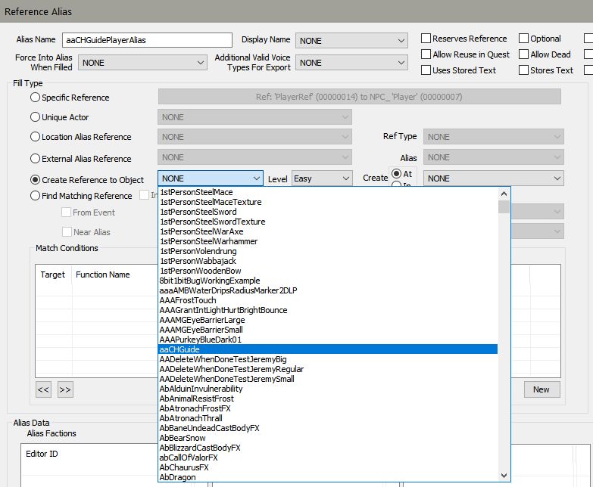The width and height of the screenshot is (593, 487).
Task: Click the Alias Name text field
Action: coord(148,40)
